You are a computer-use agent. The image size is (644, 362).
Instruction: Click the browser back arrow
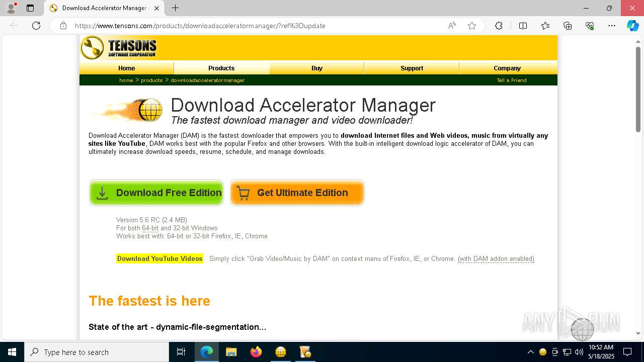pos(14,26)
